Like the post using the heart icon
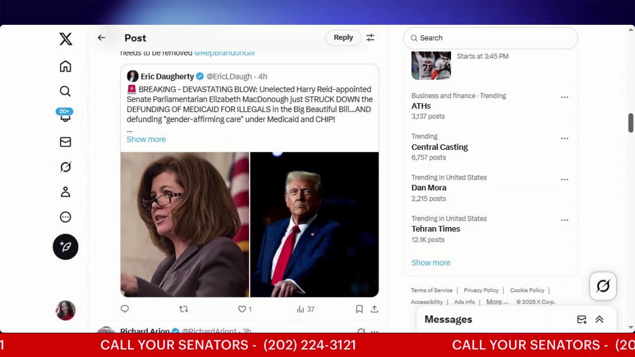Viewport: 635px width, 357px height. tap(242, 309)
